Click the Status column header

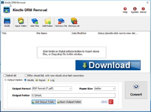click(x=118, y=33)
